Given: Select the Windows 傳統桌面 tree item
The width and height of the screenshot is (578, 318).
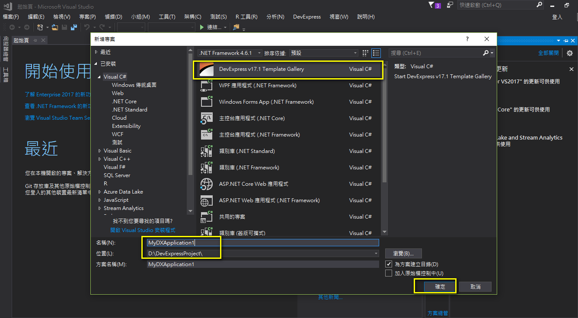Looking at the screenshot, I should (134, 85).
